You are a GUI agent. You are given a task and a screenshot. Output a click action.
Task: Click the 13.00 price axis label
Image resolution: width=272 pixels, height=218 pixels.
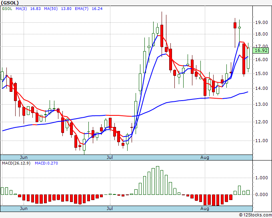click(x=261, y=104)
